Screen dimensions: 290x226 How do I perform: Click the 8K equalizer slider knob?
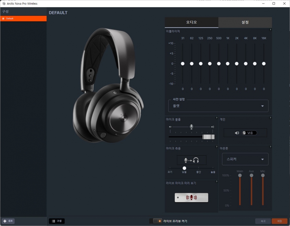coord(255,64)
